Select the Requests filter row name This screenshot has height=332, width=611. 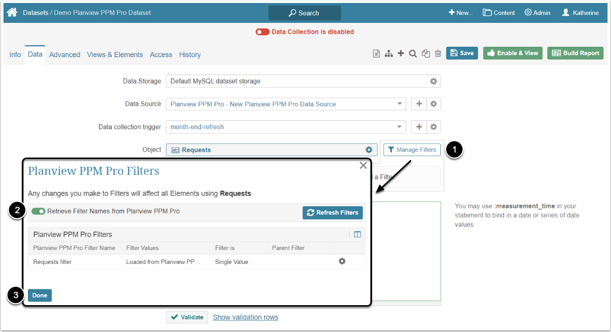[52, 262]
